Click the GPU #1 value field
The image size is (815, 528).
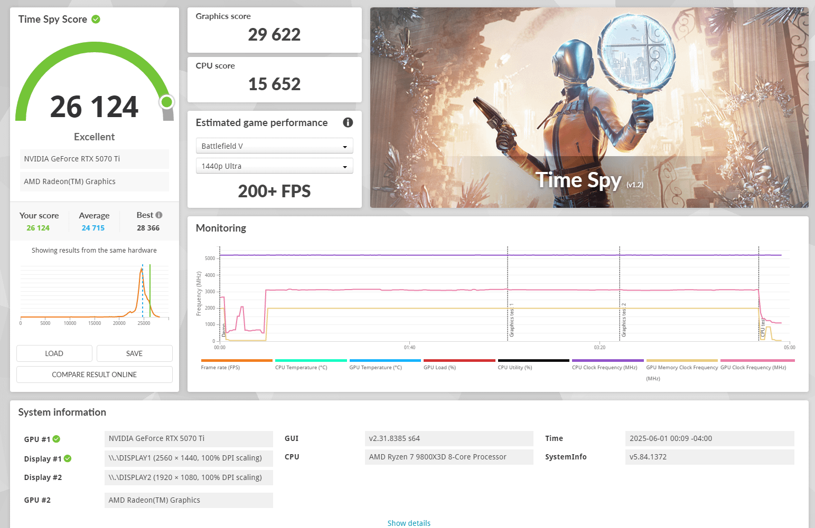[189, 439]
